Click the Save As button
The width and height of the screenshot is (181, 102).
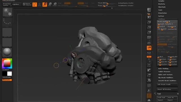[172, 97]
